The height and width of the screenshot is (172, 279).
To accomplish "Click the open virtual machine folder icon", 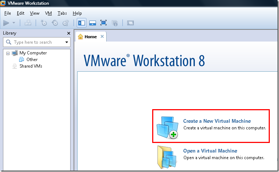I will [x=167, y=157].
